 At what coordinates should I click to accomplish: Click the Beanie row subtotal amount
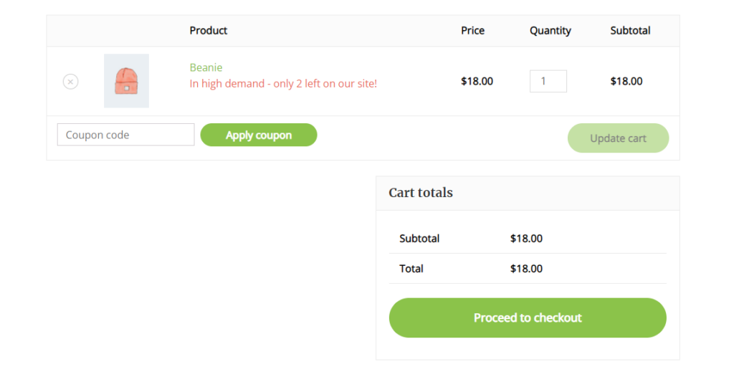(626, 81)
